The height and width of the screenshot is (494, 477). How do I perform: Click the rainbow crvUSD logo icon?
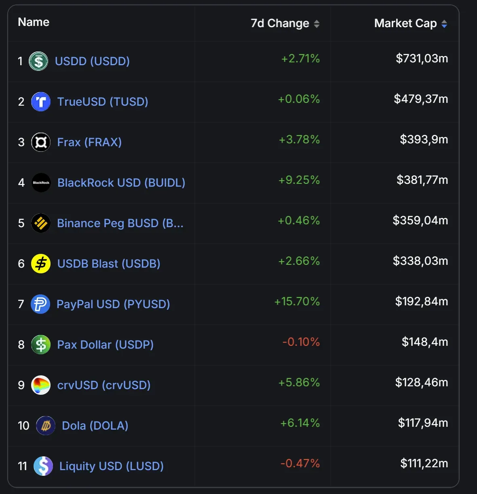(x=41, y=385)
